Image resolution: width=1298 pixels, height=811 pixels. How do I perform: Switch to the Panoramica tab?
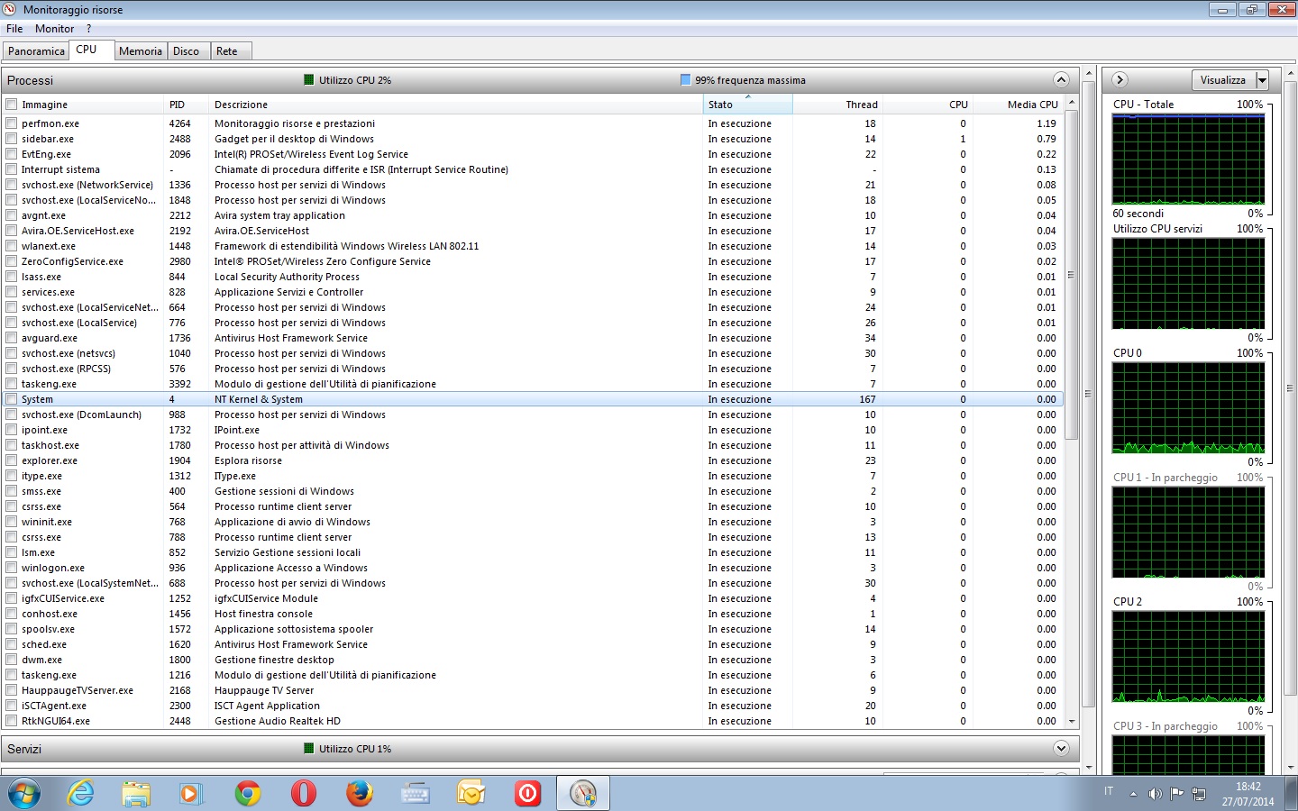(36, 51)
